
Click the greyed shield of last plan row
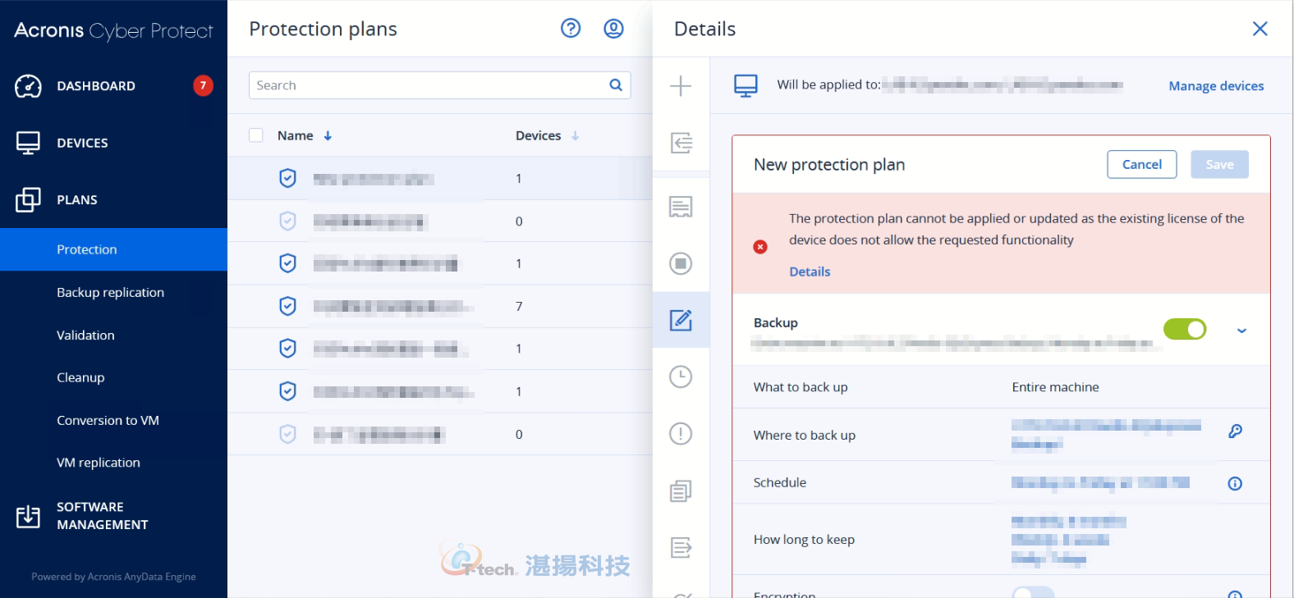[x=287, y=434]
